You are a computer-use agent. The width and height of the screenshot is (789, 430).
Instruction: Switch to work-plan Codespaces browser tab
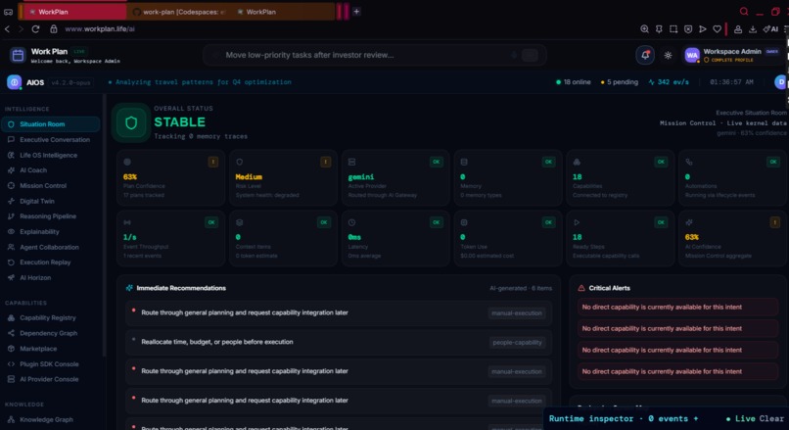coord(178,12)
